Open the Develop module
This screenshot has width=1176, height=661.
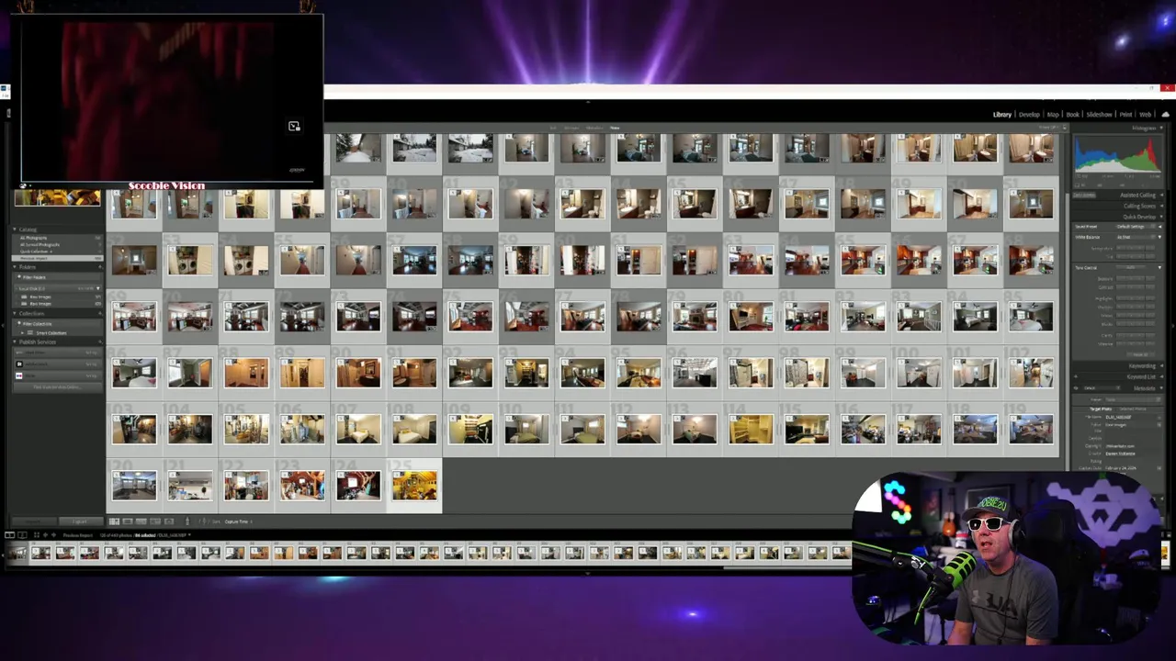click(1029, 115)
